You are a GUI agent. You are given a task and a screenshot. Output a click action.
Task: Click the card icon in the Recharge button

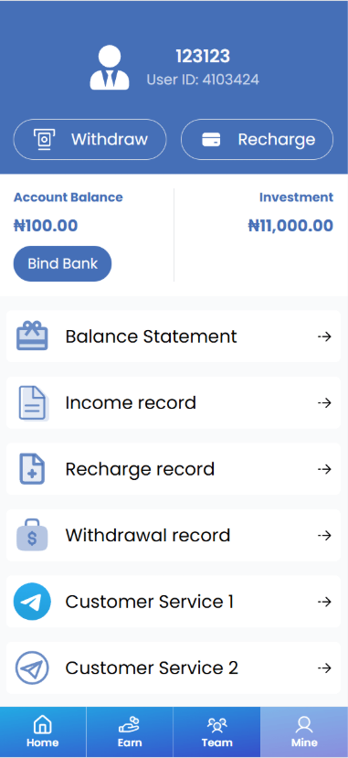[x=211, y=140]
